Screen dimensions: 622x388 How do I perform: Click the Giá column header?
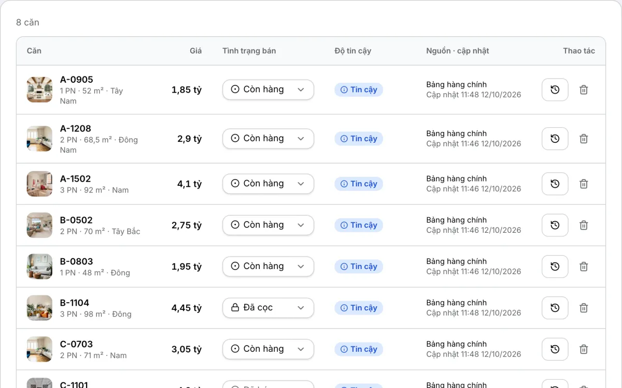click(x=195, y=51)
